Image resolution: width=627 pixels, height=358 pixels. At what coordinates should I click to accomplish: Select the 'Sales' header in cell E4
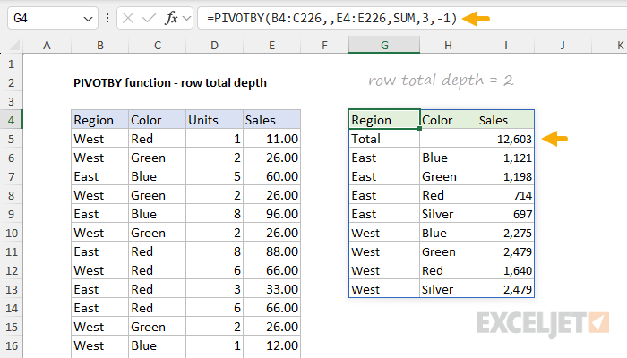(272, 120)
